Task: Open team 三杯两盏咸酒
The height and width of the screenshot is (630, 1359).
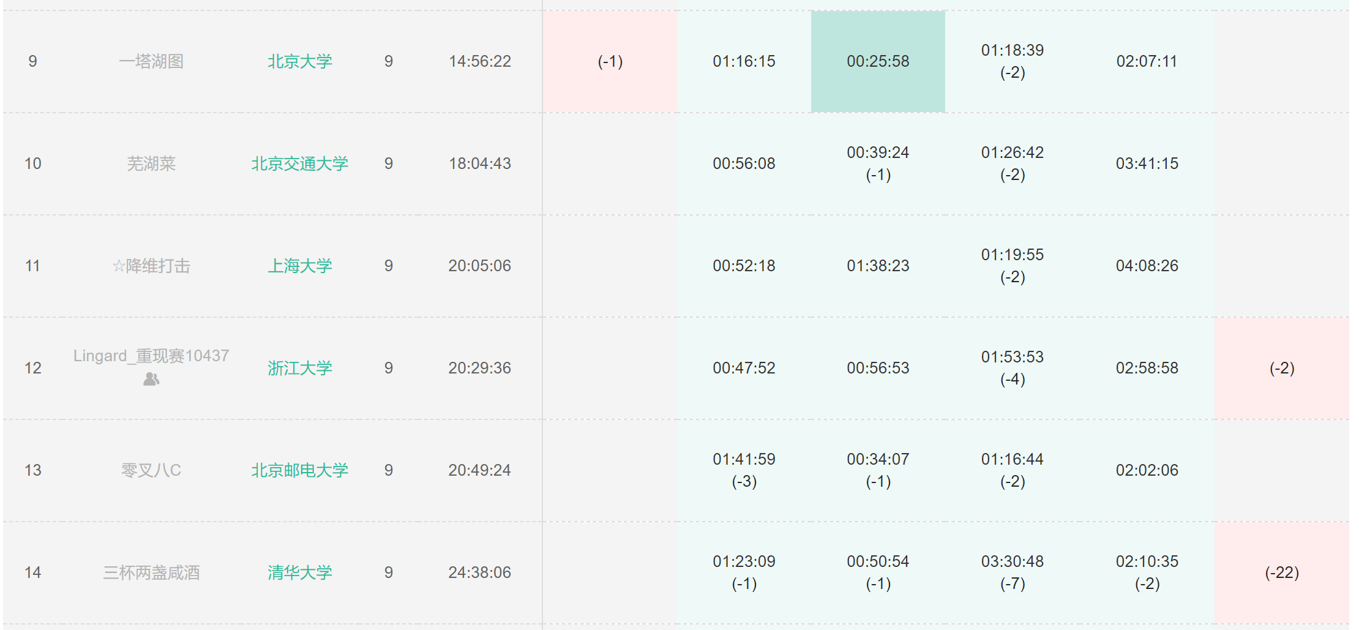Action: [151, 572]
